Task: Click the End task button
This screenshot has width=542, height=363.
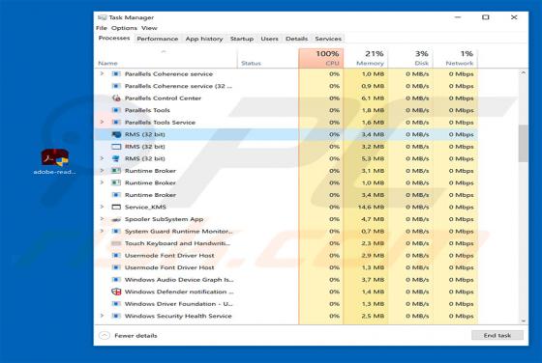Action: pyautogui.click(x=497, y=335)
